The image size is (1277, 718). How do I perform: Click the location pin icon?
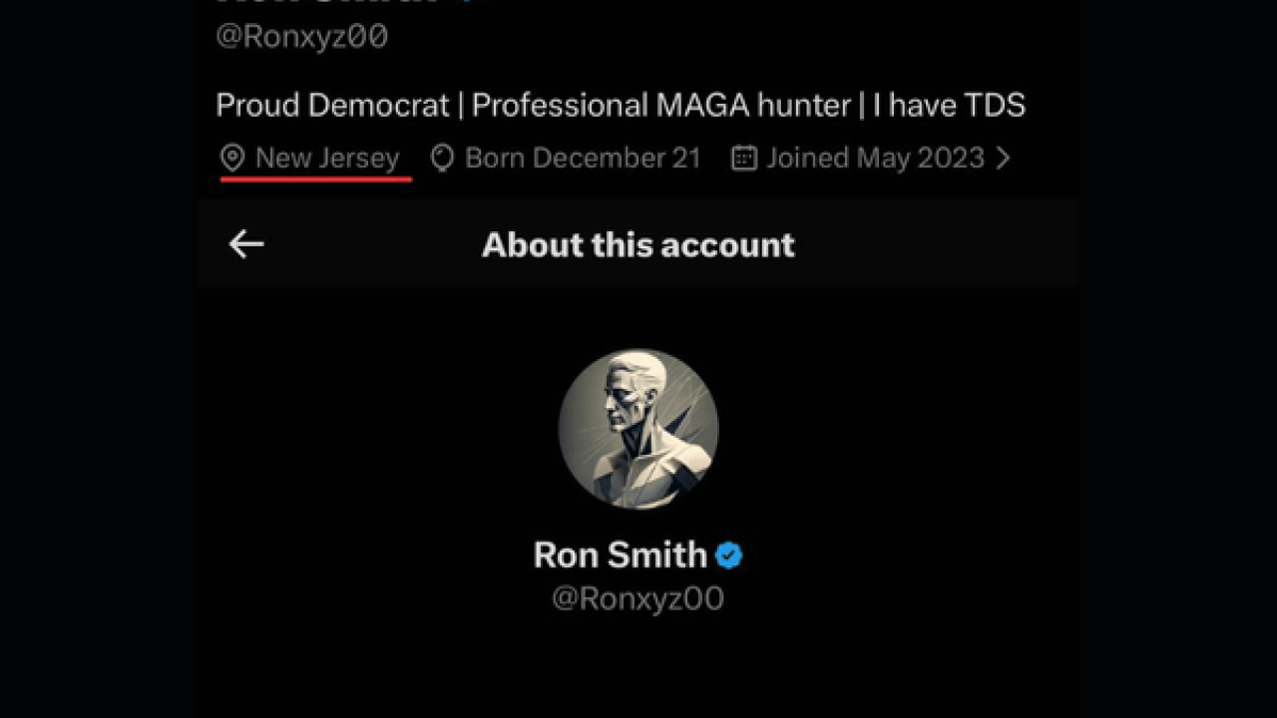tap(232, 158)
